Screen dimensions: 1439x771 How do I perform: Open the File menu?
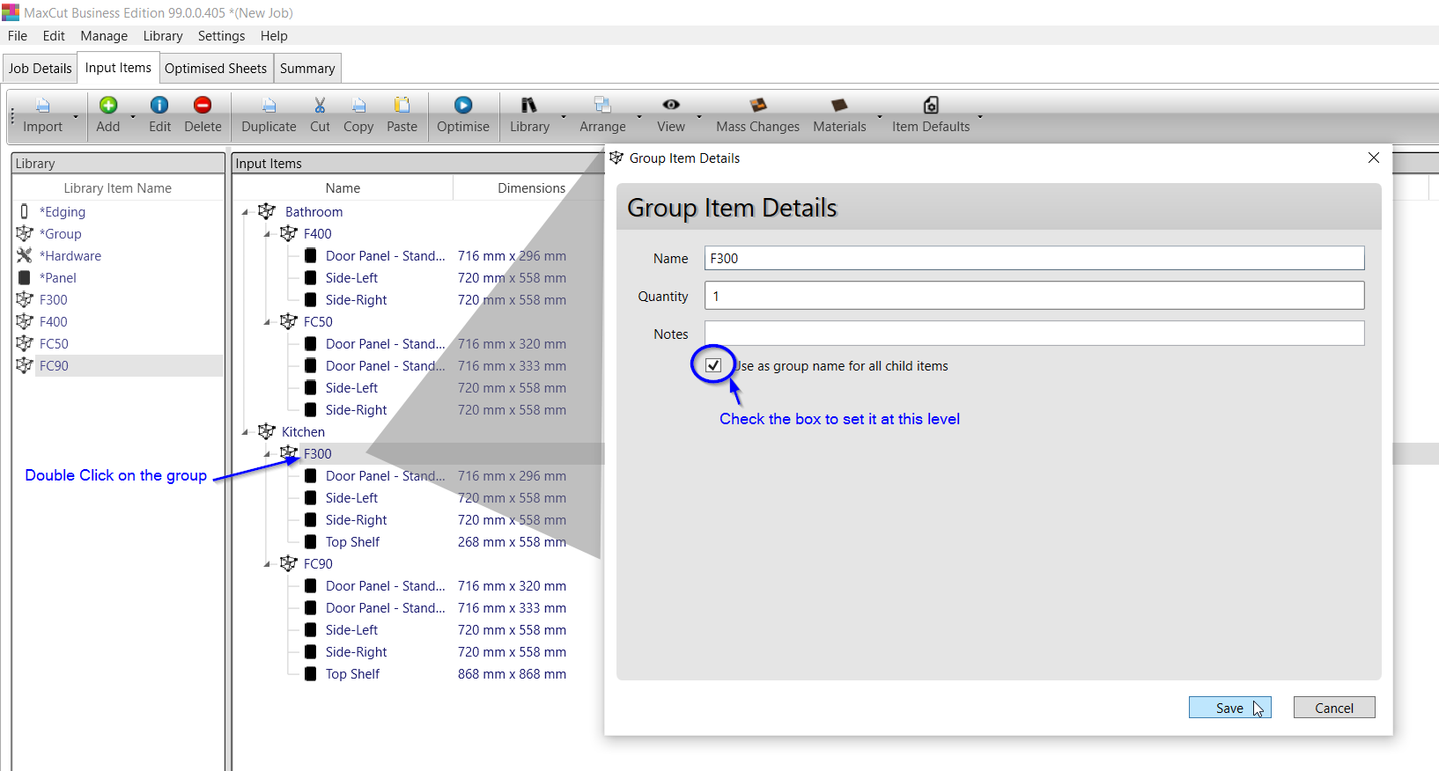tap(18, 36)
